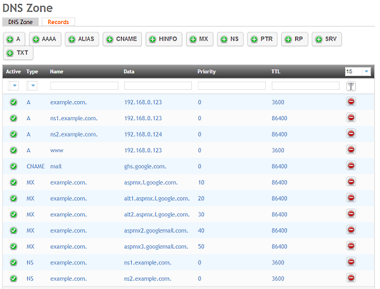
Task: Add a new TXT record
Action: tap(18, 52)
